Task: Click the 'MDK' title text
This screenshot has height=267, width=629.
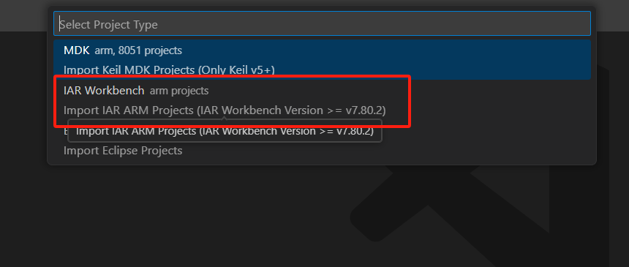Action: click(x=77, y=50)
